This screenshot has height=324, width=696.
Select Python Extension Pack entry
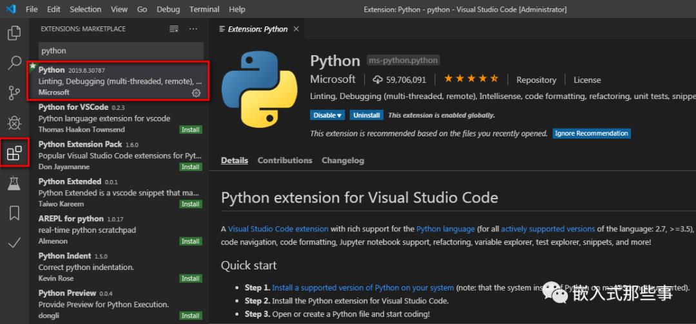click(x=118, y=156)
